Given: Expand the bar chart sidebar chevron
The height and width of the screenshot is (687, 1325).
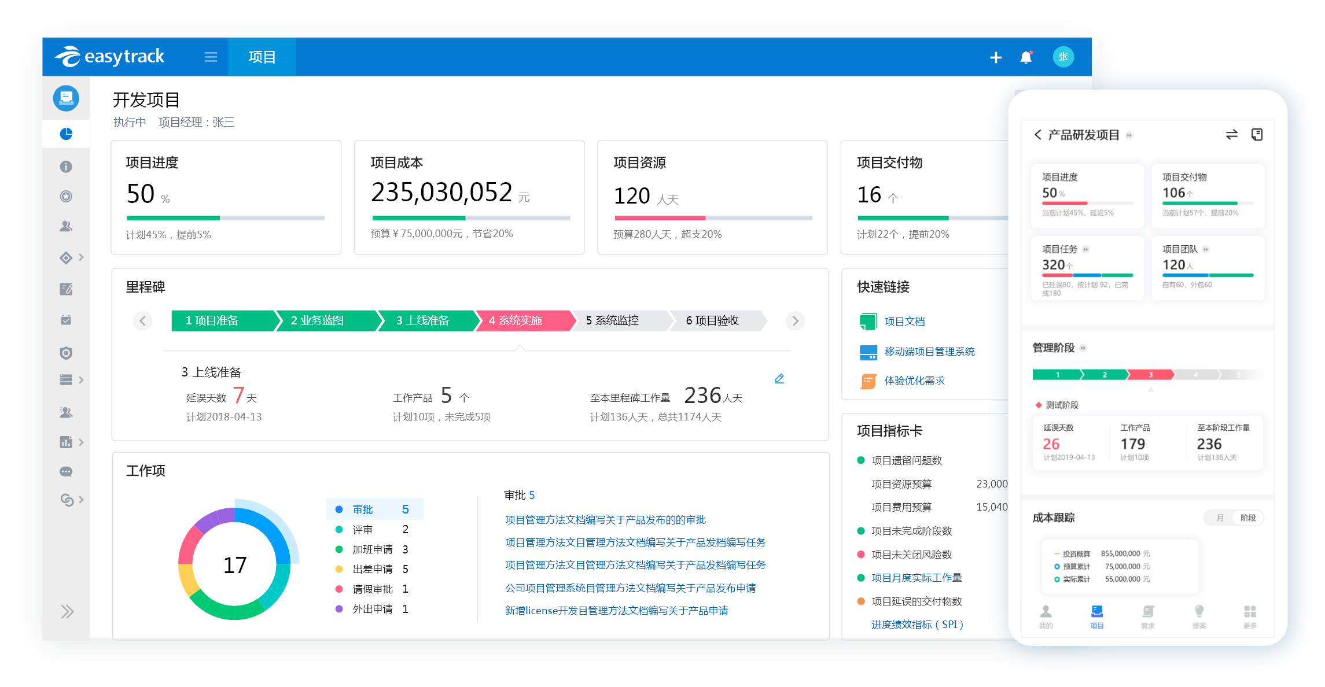Looking at the screenshot, I should [82, 442].
